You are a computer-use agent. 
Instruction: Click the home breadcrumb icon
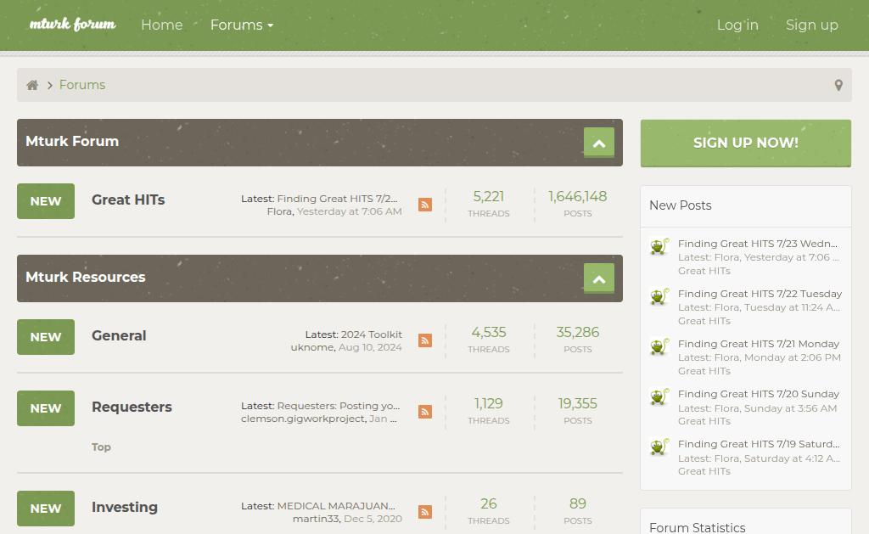pos(32,85)
